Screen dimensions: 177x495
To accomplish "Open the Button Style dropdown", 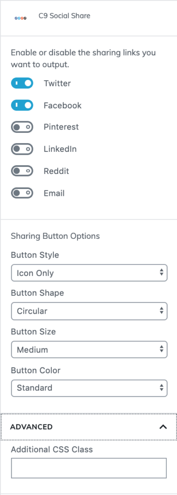I will point(89,273).
